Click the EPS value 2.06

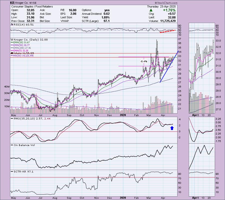[x=73, y=14]
